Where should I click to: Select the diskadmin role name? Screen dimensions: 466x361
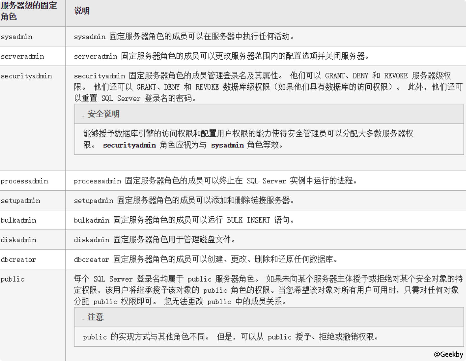coord(18,240)
